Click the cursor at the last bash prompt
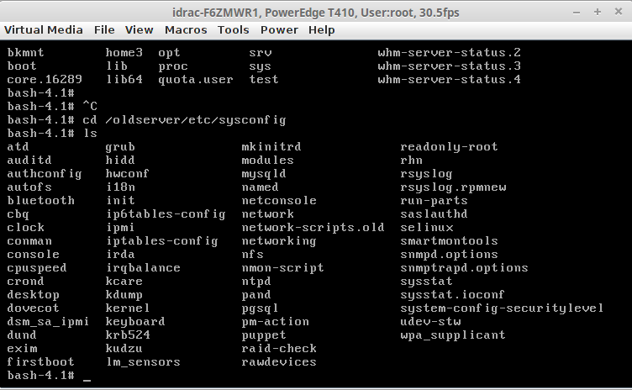The width and height of the screenshot is (632, 390). [87, 376]
